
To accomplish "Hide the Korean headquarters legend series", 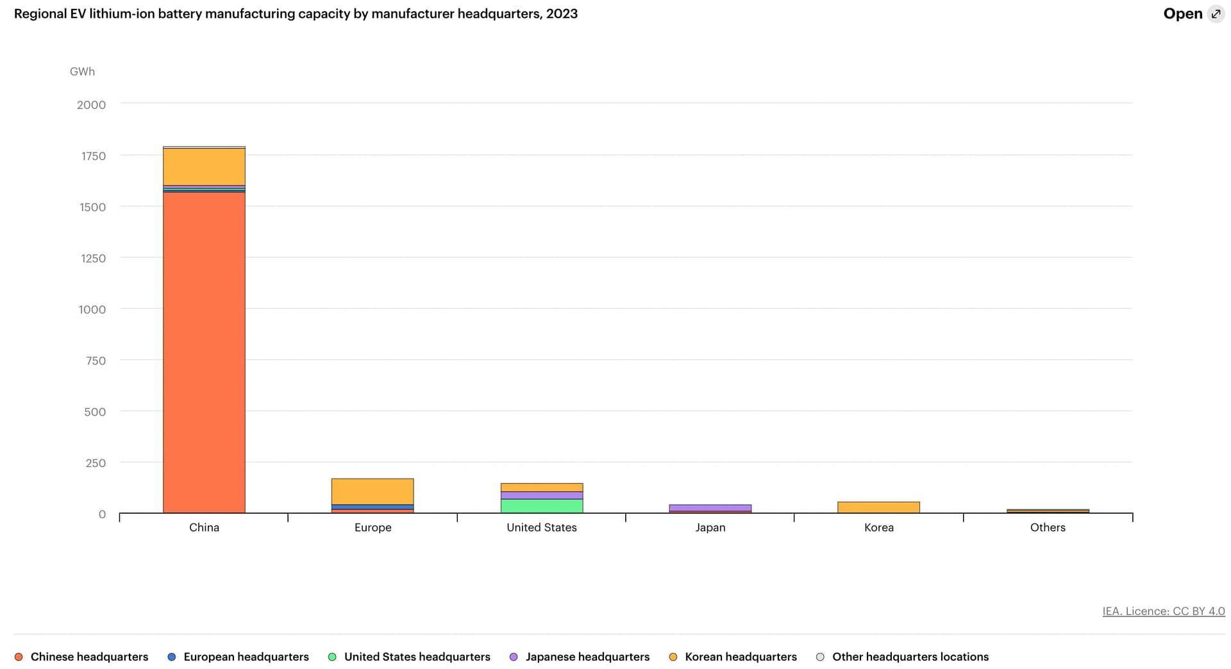I will click(741, 657).
